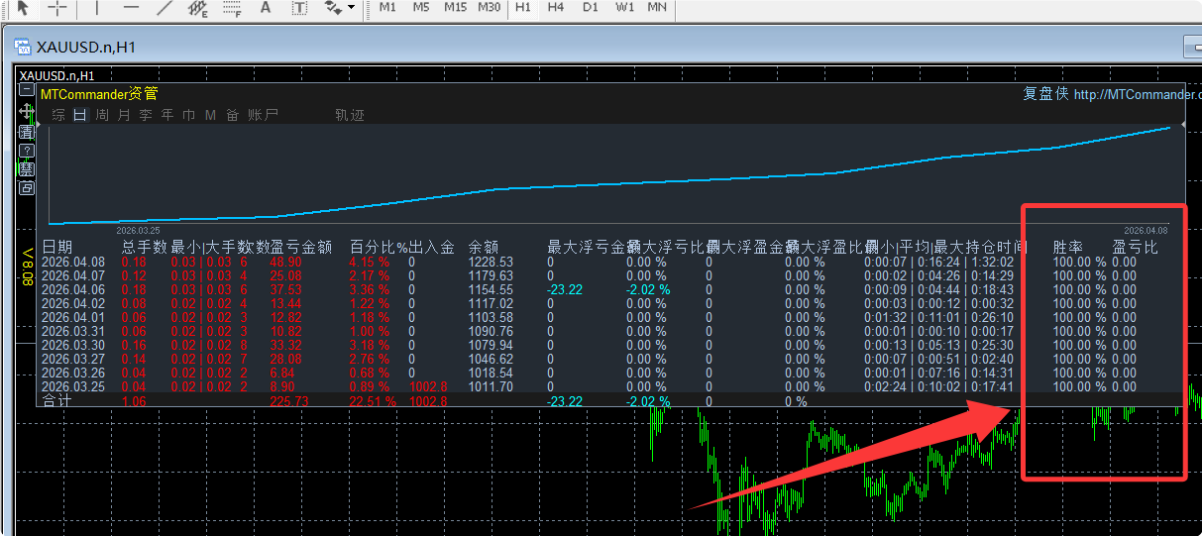
Task: Select the Fibonacci retracement tool
Action: point(232,8)
